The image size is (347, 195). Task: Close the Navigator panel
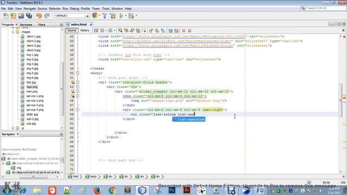pyautogui.click(x=18, y=134)
